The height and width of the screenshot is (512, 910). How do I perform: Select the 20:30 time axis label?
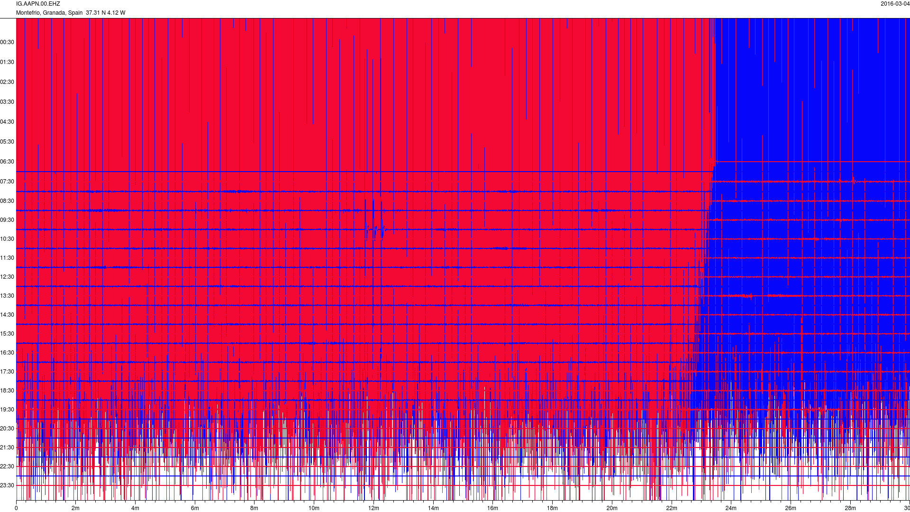(x=7, y=429)
